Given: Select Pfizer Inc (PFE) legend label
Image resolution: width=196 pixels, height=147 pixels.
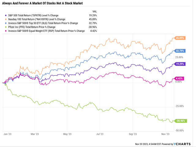Looking at the screenshot, I should [32, 27].
